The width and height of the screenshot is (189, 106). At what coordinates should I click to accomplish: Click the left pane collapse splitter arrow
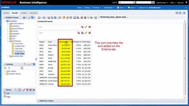click(36, 59)
